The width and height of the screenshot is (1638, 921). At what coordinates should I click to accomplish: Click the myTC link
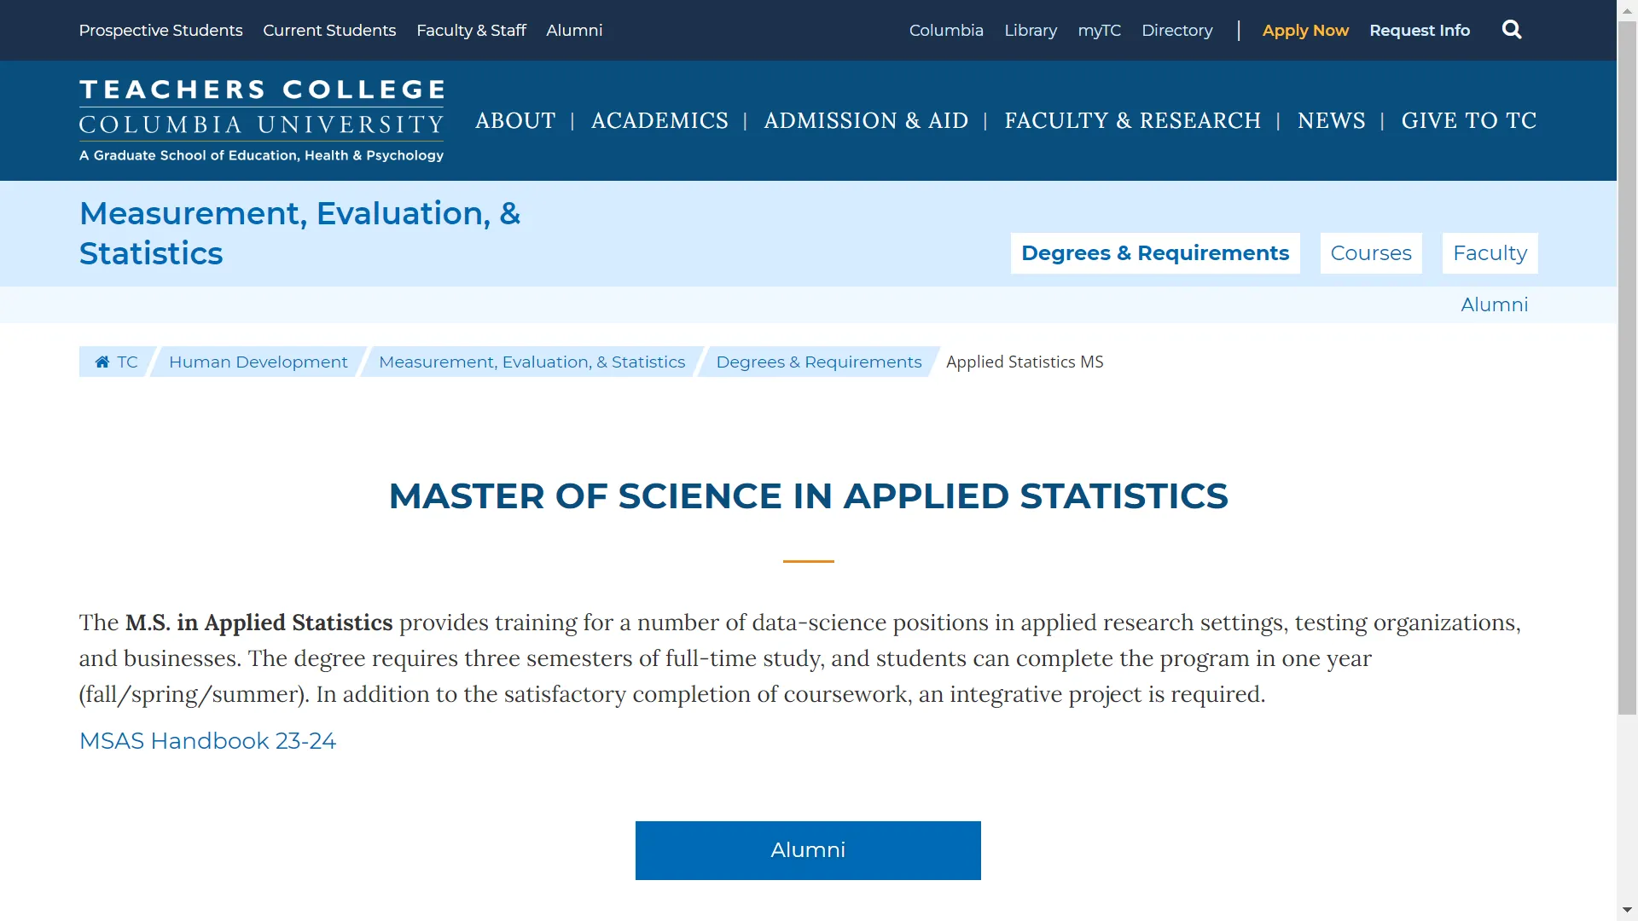[x=1099, y=31]
